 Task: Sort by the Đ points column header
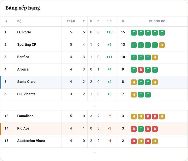(x=123, y=21)
